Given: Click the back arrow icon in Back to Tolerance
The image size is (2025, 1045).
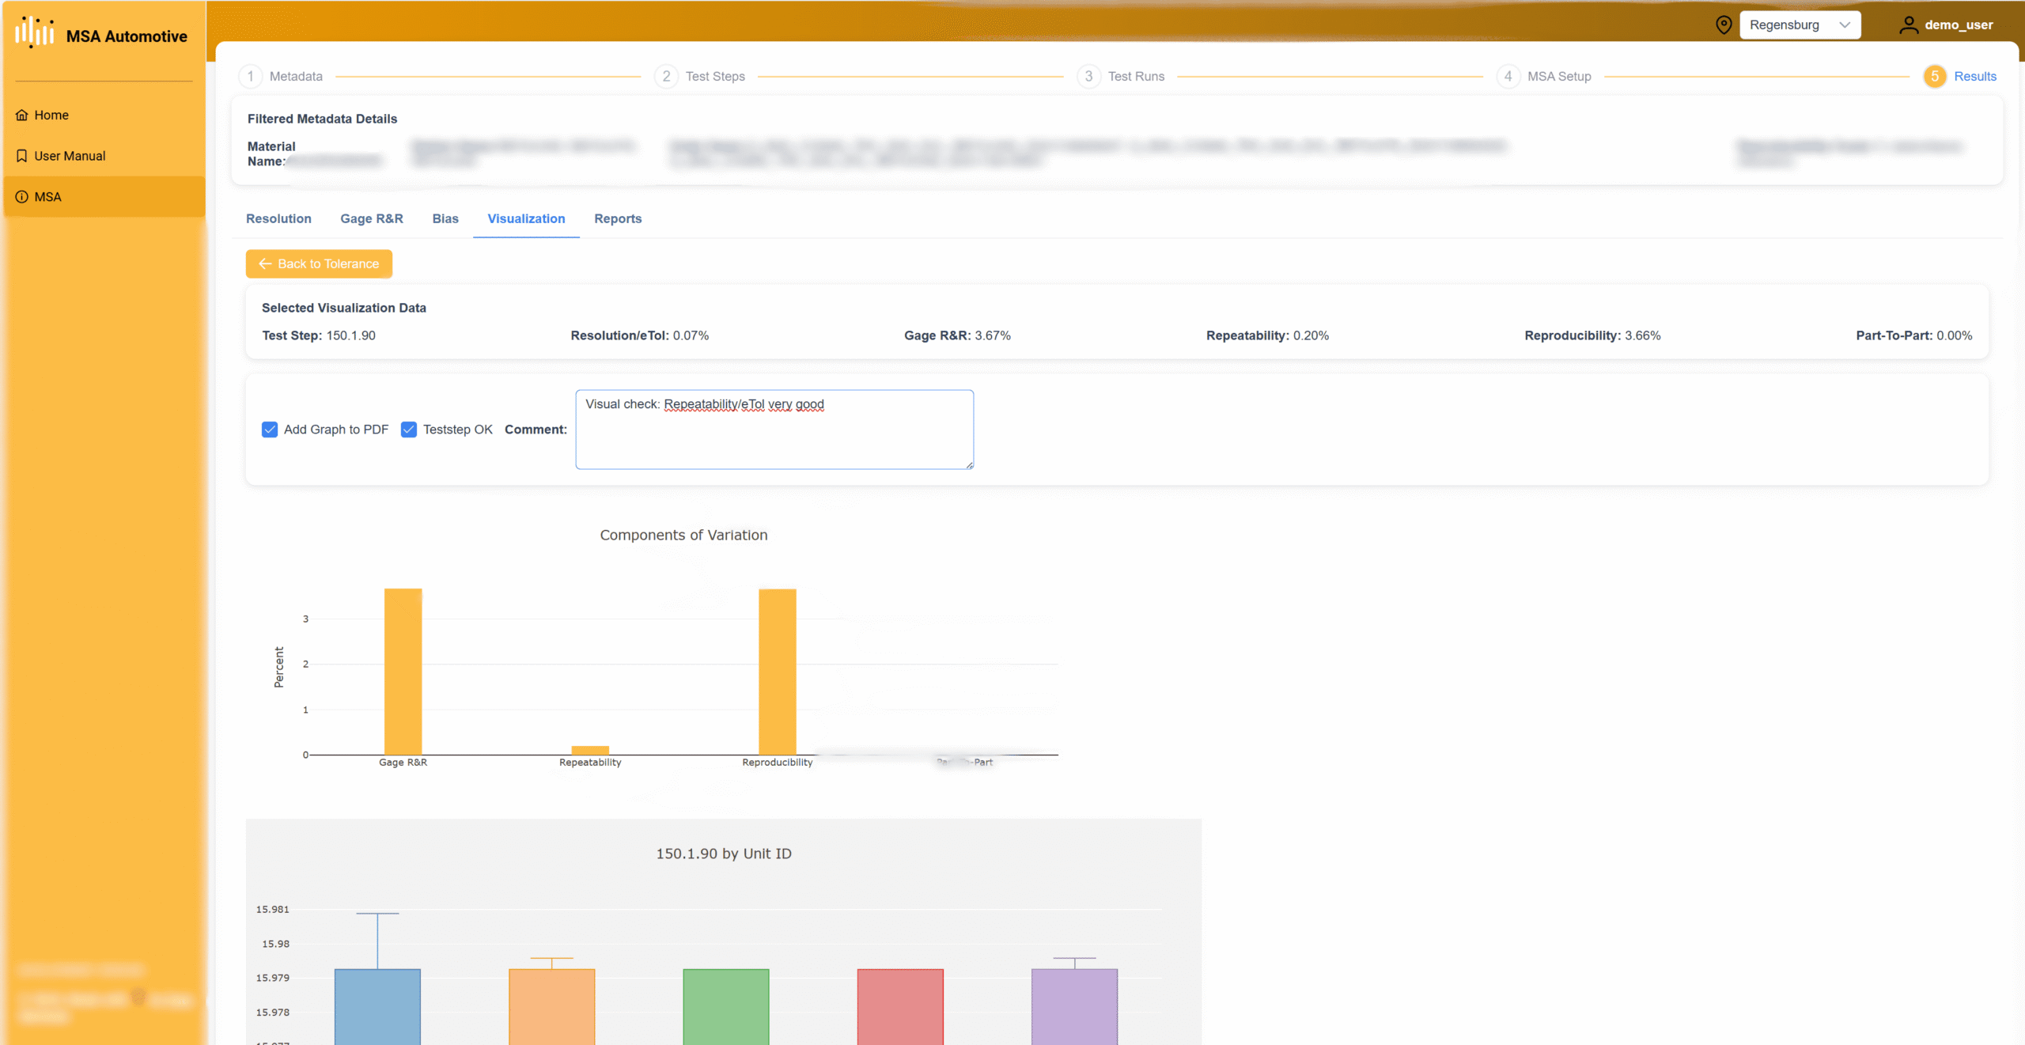Looking at the screenshot, I should click(265, 263).
